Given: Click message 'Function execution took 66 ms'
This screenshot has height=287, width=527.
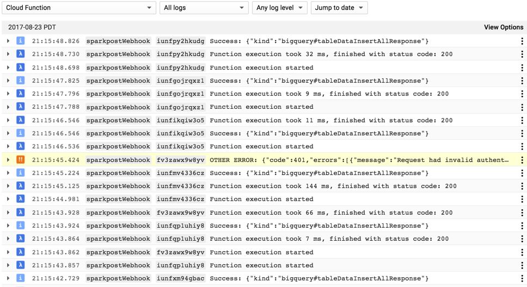Looking at the screenshot, I should click(331, 213).
